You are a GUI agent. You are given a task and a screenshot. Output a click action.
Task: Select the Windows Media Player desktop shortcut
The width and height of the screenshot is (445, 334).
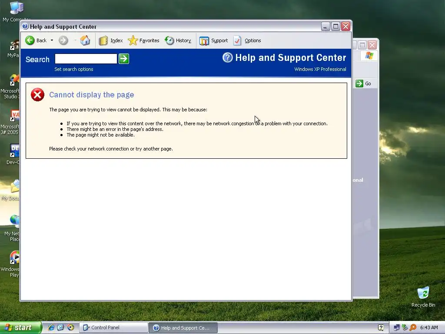click(11, 264)
